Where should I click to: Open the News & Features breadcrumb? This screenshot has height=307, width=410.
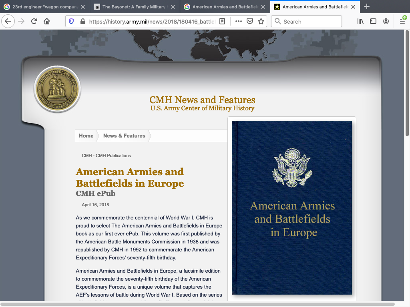pos(124,136)
